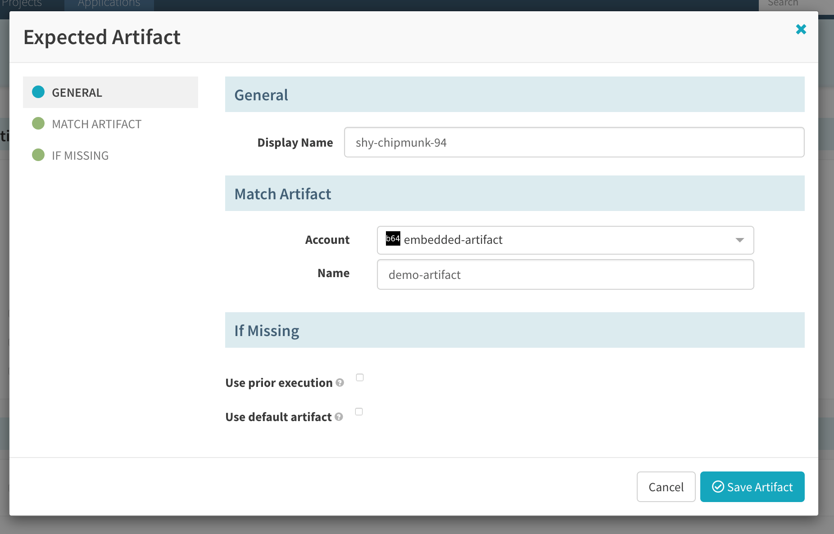Close the Expected Artifact dialog with the X icon
834x534 pixels.
tap(801, 30)
